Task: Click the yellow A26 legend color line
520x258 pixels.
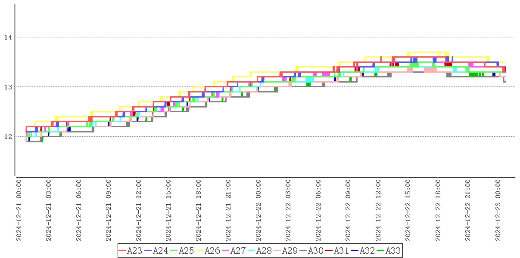Action: click(200, 251)
